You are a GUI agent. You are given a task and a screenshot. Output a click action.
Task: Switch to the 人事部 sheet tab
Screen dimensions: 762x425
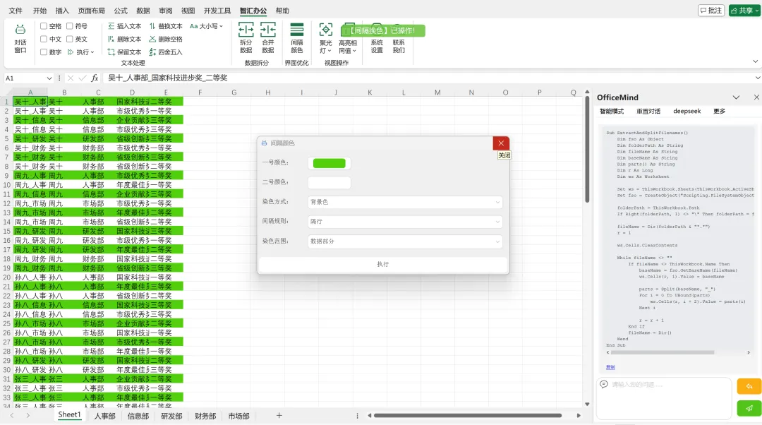104,416
